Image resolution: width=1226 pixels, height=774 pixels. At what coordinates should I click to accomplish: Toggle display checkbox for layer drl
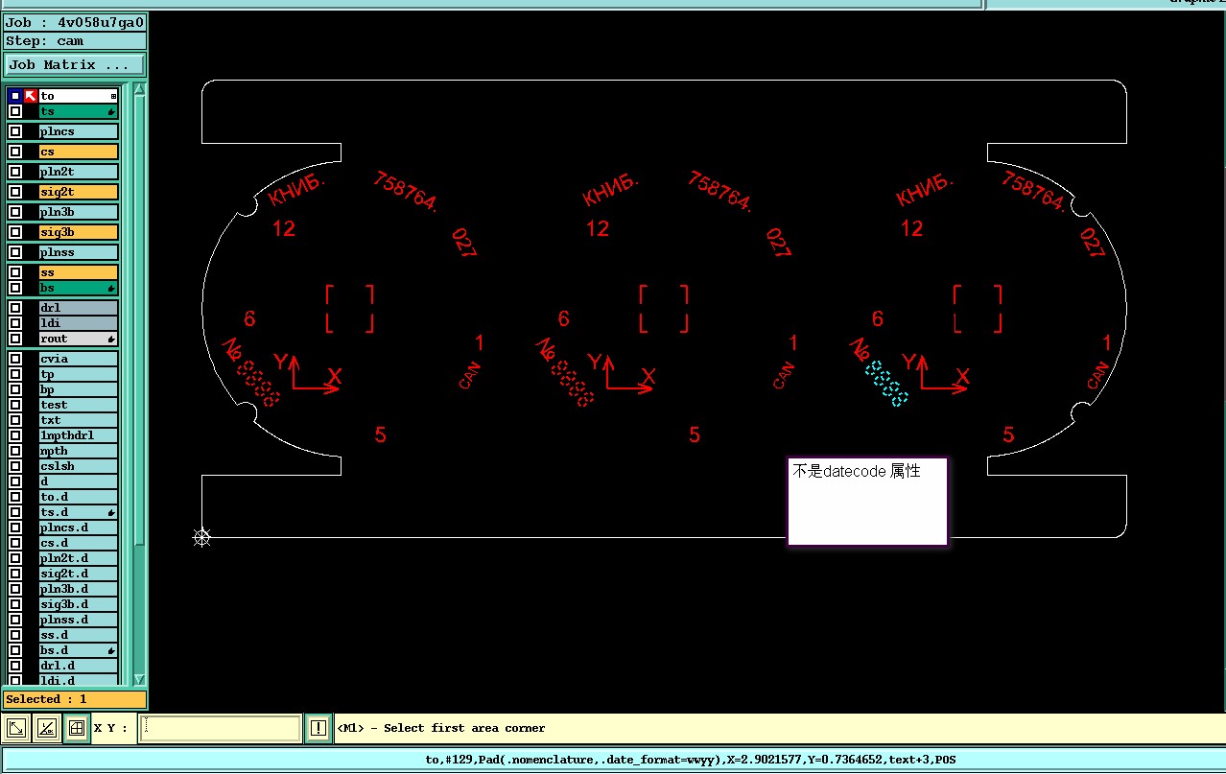(x=14, y=308)
